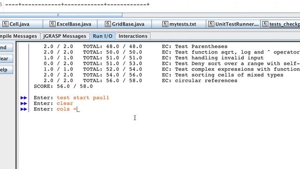Open the mytests.txt tab

[179, 24]
